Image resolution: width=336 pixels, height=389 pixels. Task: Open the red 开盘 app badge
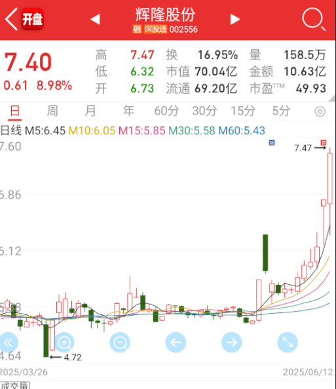pos(33,19)
